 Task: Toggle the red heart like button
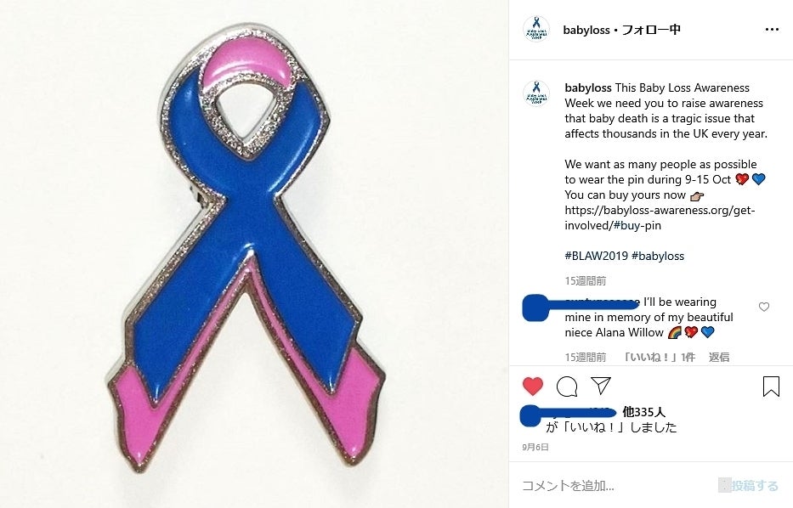[533, 387]
